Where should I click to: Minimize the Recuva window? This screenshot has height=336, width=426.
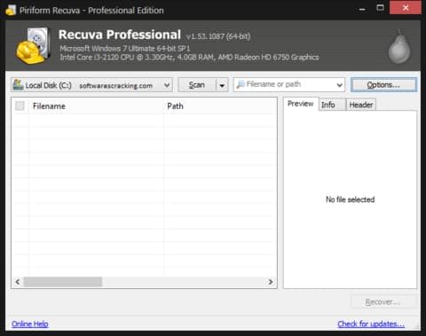pyautogui.click(x=362, y=8)
